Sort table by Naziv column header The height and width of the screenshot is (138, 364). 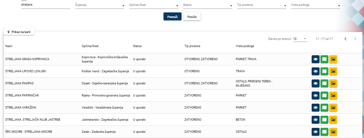coord(9,46)
